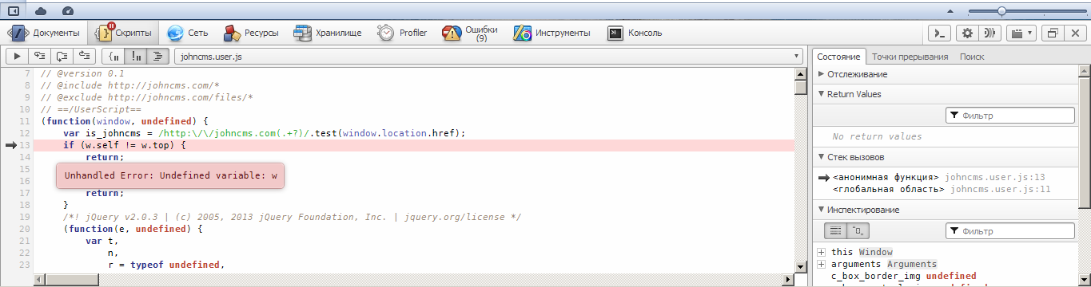
Task: Click the Continue script execution play button
Action: coord(17,56)
